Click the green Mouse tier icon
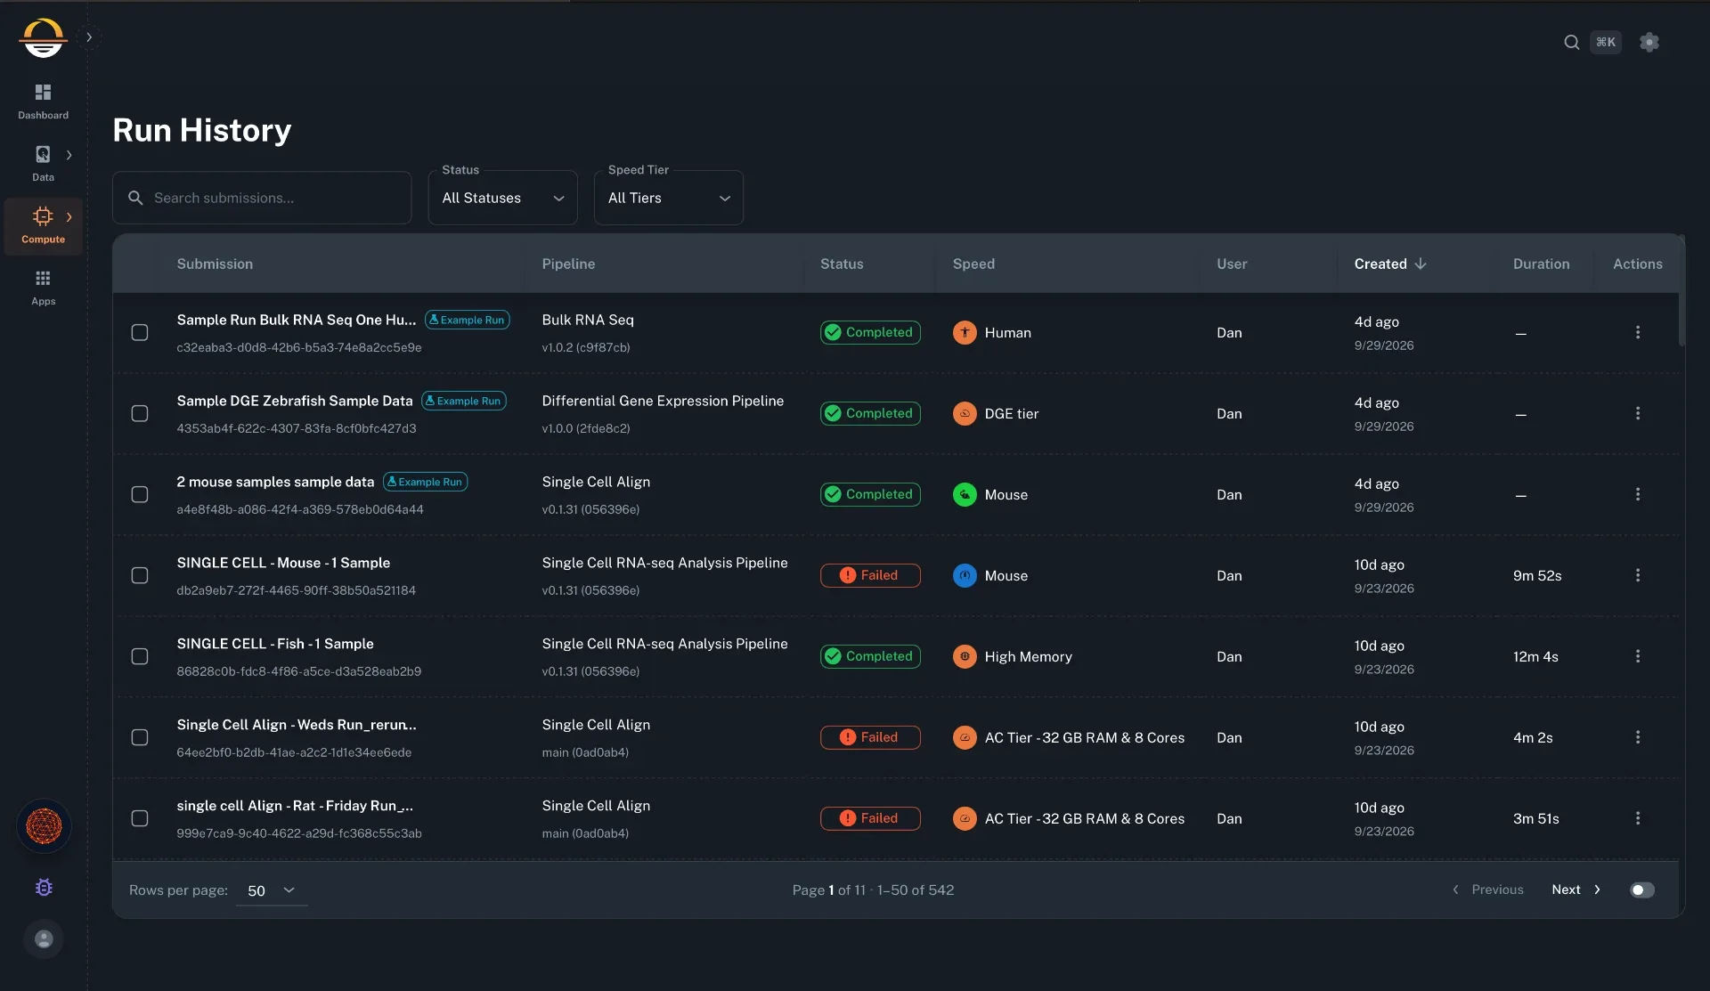 pos(965,494)
